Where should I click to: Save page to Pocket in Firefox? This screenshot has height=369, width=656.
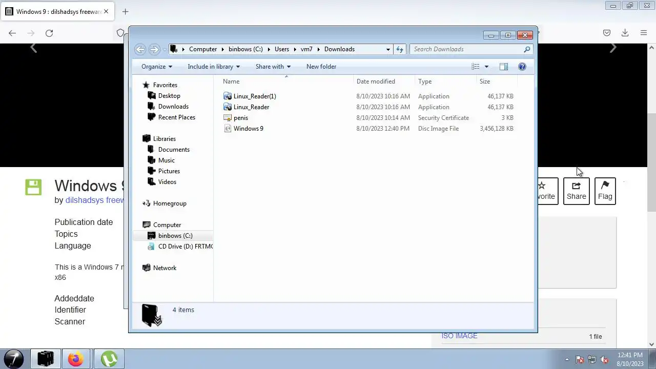click(x=607, y=33)
